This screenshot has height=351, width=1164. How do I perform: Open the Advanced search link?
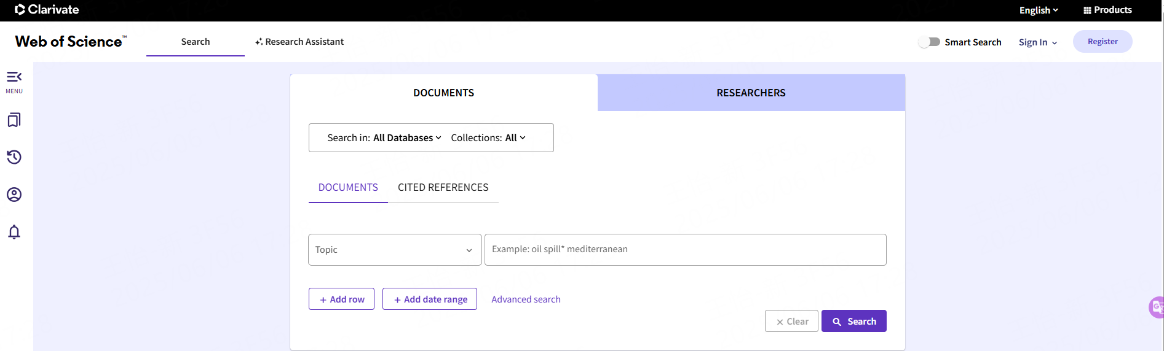pyautogui.click(x=526, y=299)
